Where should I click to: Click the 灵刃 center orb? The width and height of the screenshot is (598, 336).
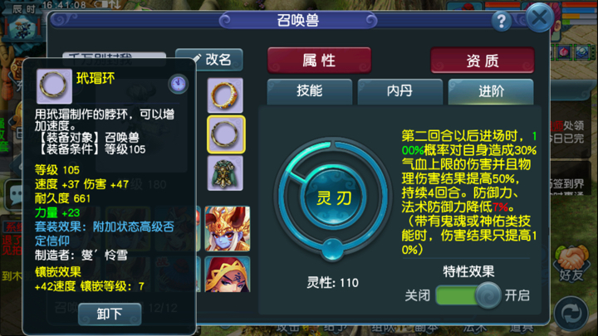pos(334,198)
